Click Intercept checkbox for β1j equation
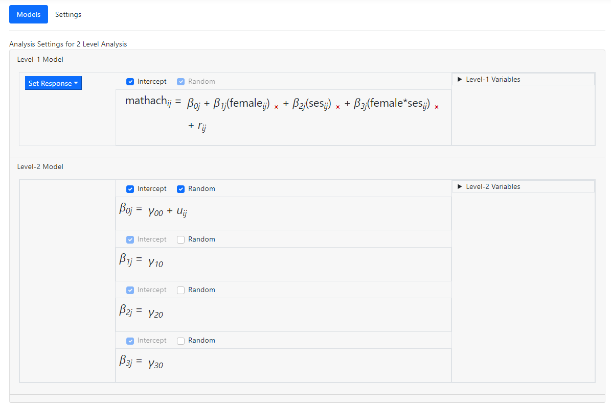Image resolution: width=611 pixels, height=408 pixels. click(x=130, y=239)
